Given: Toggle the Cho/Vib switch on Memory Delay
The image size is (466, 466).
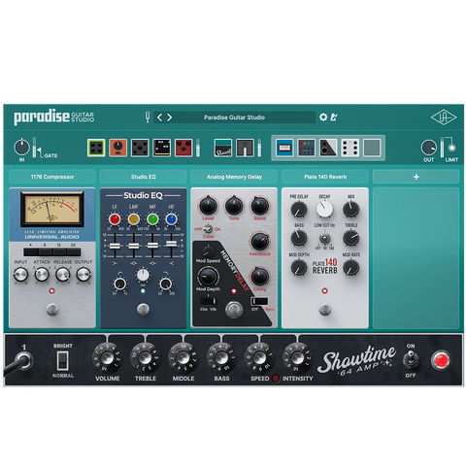Looking at the screenshot, I should pos(208,301).
